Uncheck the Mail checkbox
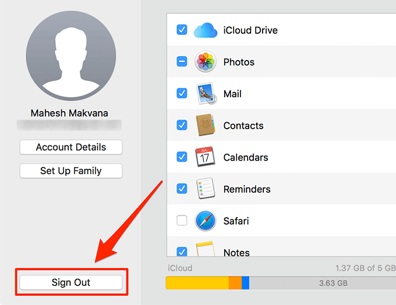The height and width of the screenshot is (305, 396). tap(182, 93)
